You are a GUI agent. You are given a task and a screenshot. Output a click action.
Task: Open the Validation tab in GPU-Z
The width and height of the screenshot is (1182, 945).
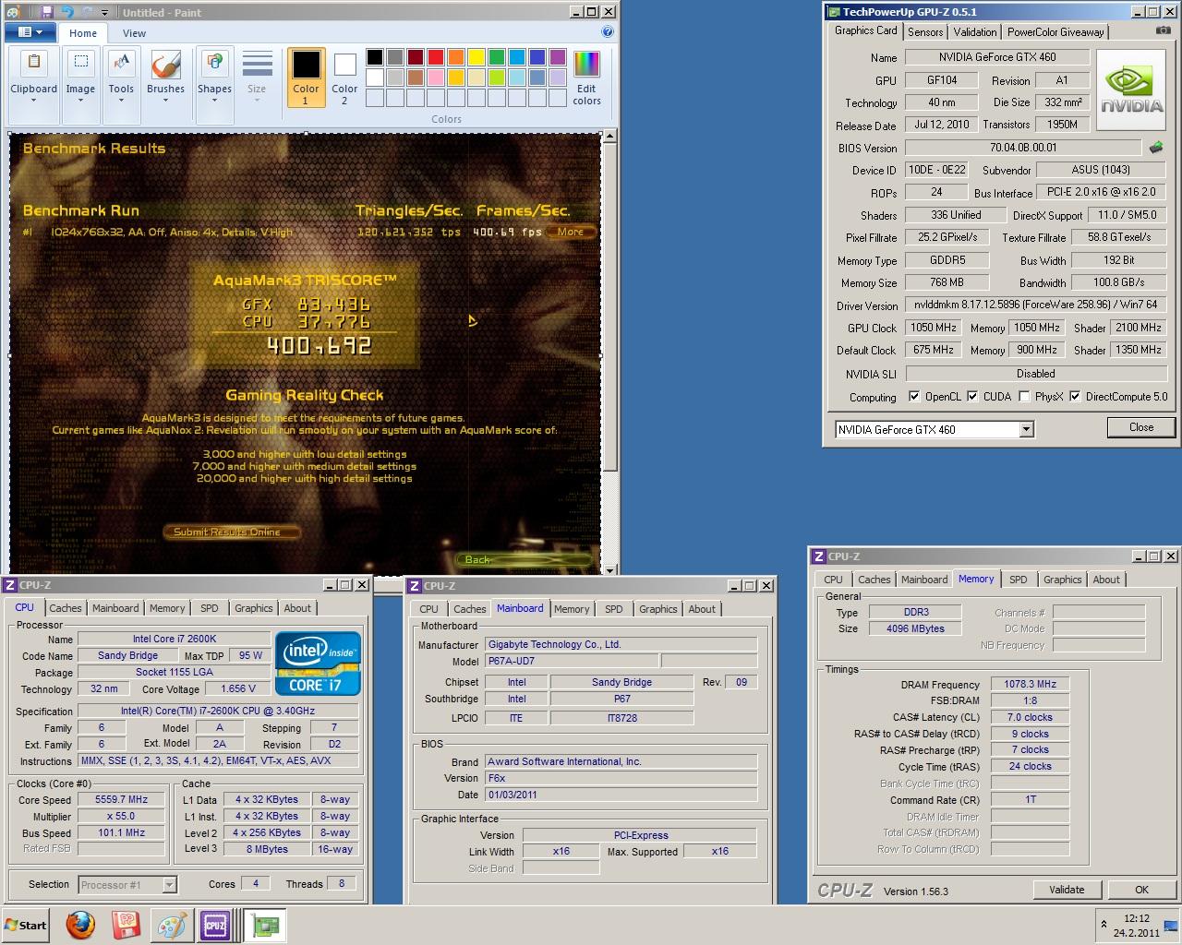click(x=975, y=31)
